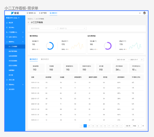The width and height of the screenshot is (154, 137).
Task: Go to pagination page 5 button
Action: [101, 126]
